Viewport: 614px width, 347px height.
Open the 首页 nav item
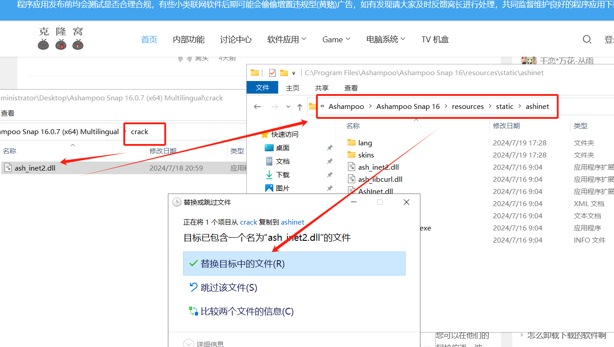(x=149, y=40)
